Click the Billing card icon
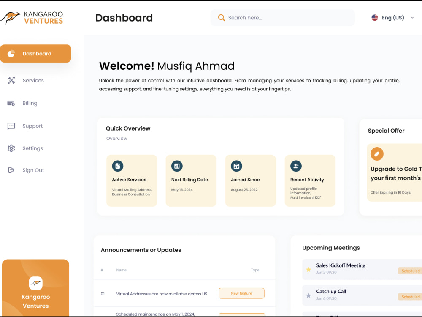Viewport: 422px width, 317px height. [11, 103]
